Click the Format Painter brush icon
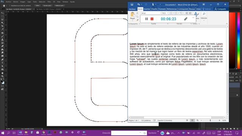 (137, 20)
